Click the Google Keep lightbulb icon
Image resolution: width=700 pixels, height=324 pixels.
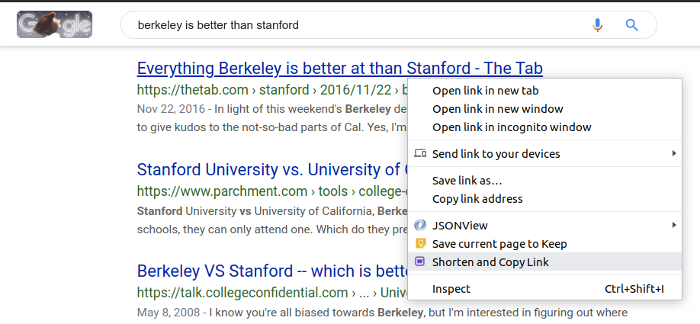pyautogui.click(x=419, y=244)
